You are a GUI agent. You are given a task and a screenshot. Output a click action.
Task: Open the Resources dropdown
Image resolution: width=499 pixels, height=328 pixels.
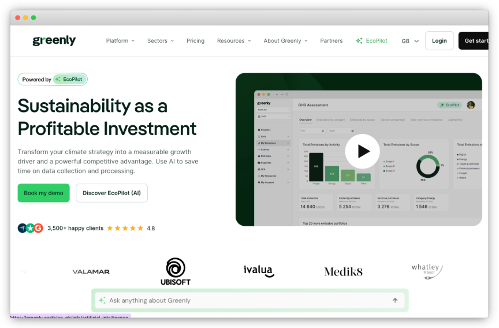[234, 41]
